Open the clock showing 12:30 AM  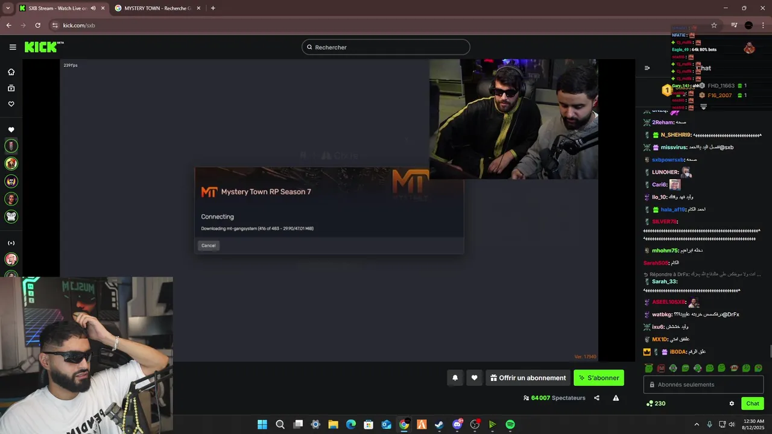(754, 424)
